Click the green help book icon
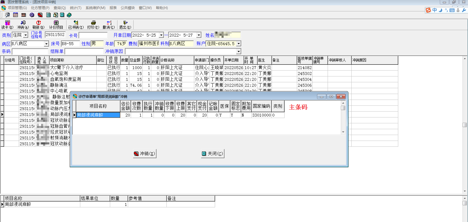This screenshot has height=222, width=468. click(69, 15)
